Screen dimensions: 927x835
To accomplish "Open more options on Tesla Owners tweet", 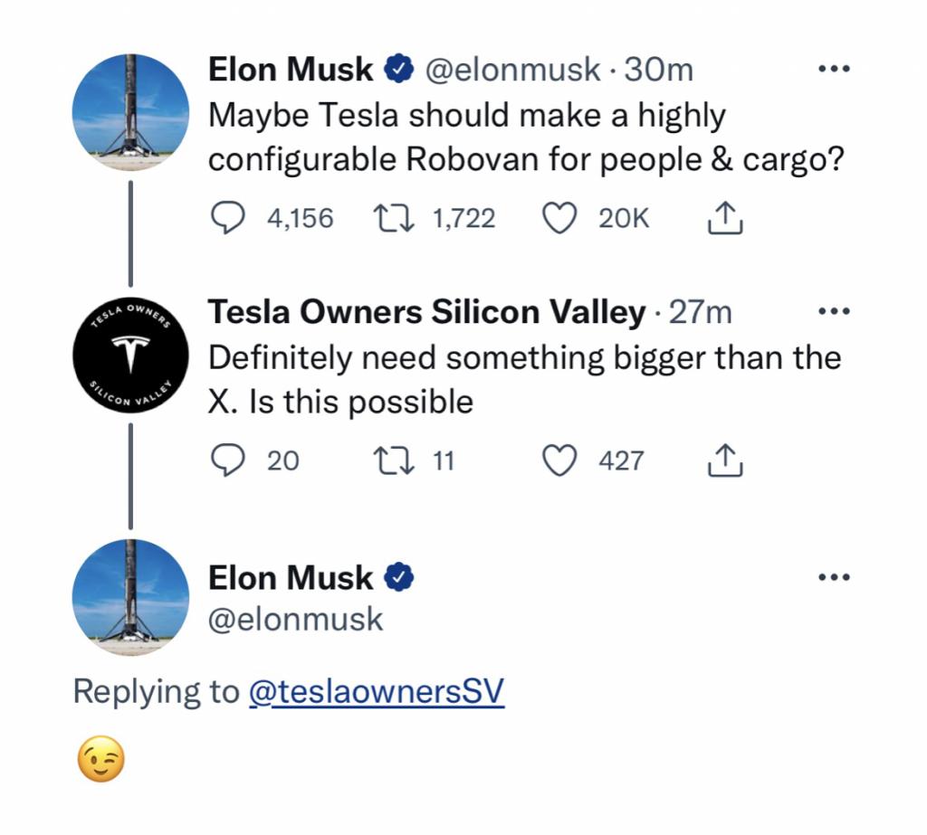I will 834,311.
